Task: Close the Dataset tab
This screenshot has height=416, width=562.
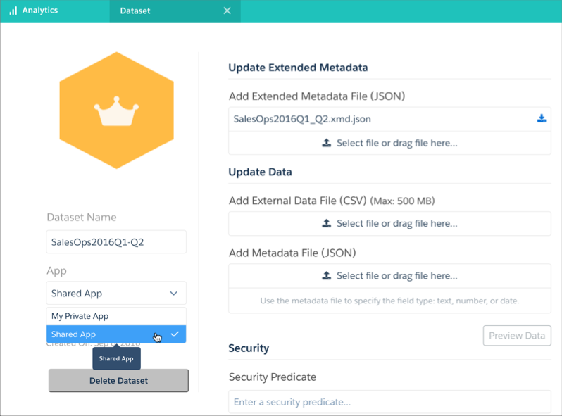Action: click(x=227, y=11)
